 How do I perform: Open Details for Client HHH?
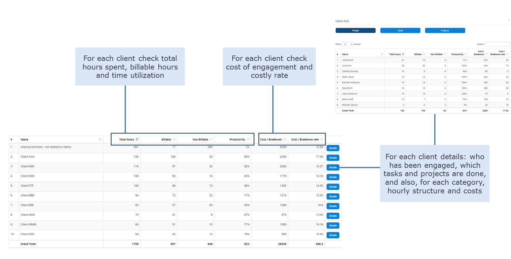click(x=333, y=216)
